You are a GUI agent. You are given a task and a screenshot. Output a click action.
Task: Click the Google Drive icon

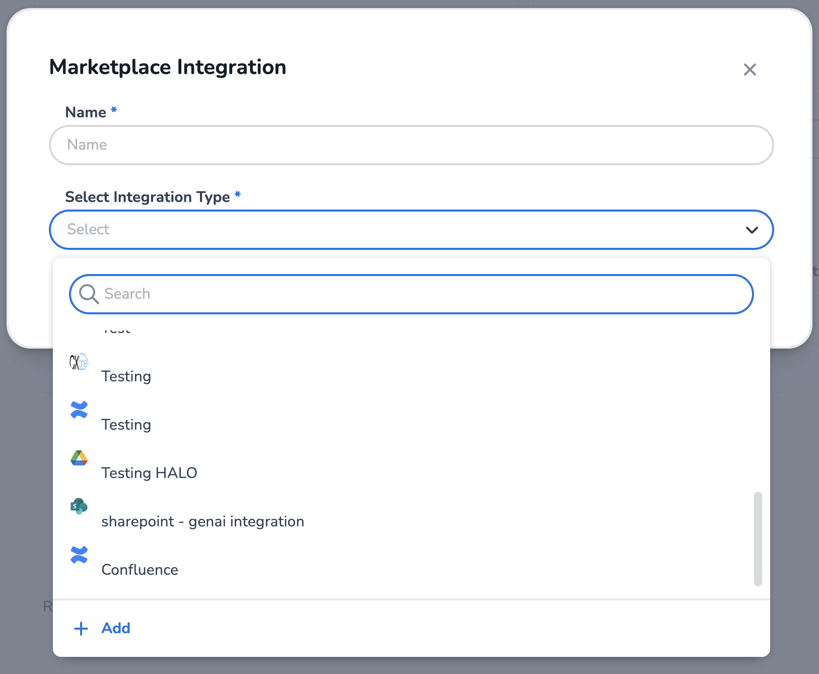point(79,458)
